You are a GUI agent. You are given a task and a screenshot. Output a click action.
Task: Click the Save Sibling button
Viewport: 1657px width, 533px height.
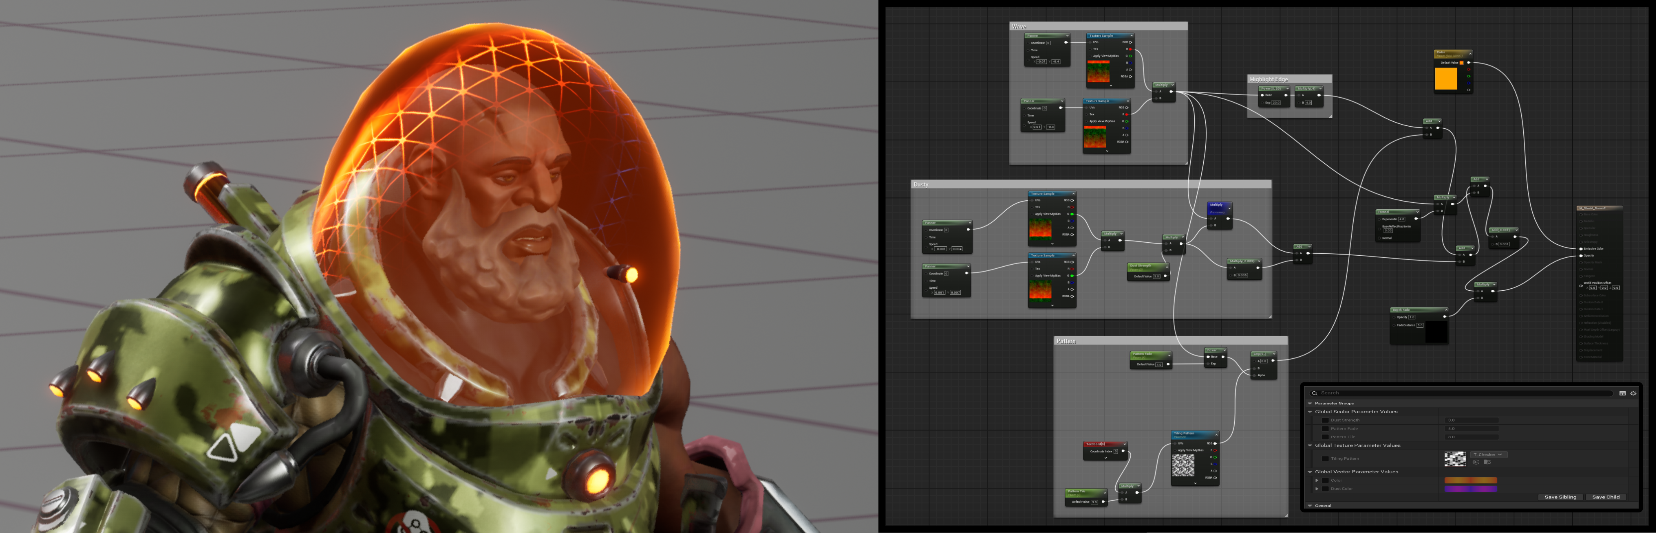[1560, 497]
